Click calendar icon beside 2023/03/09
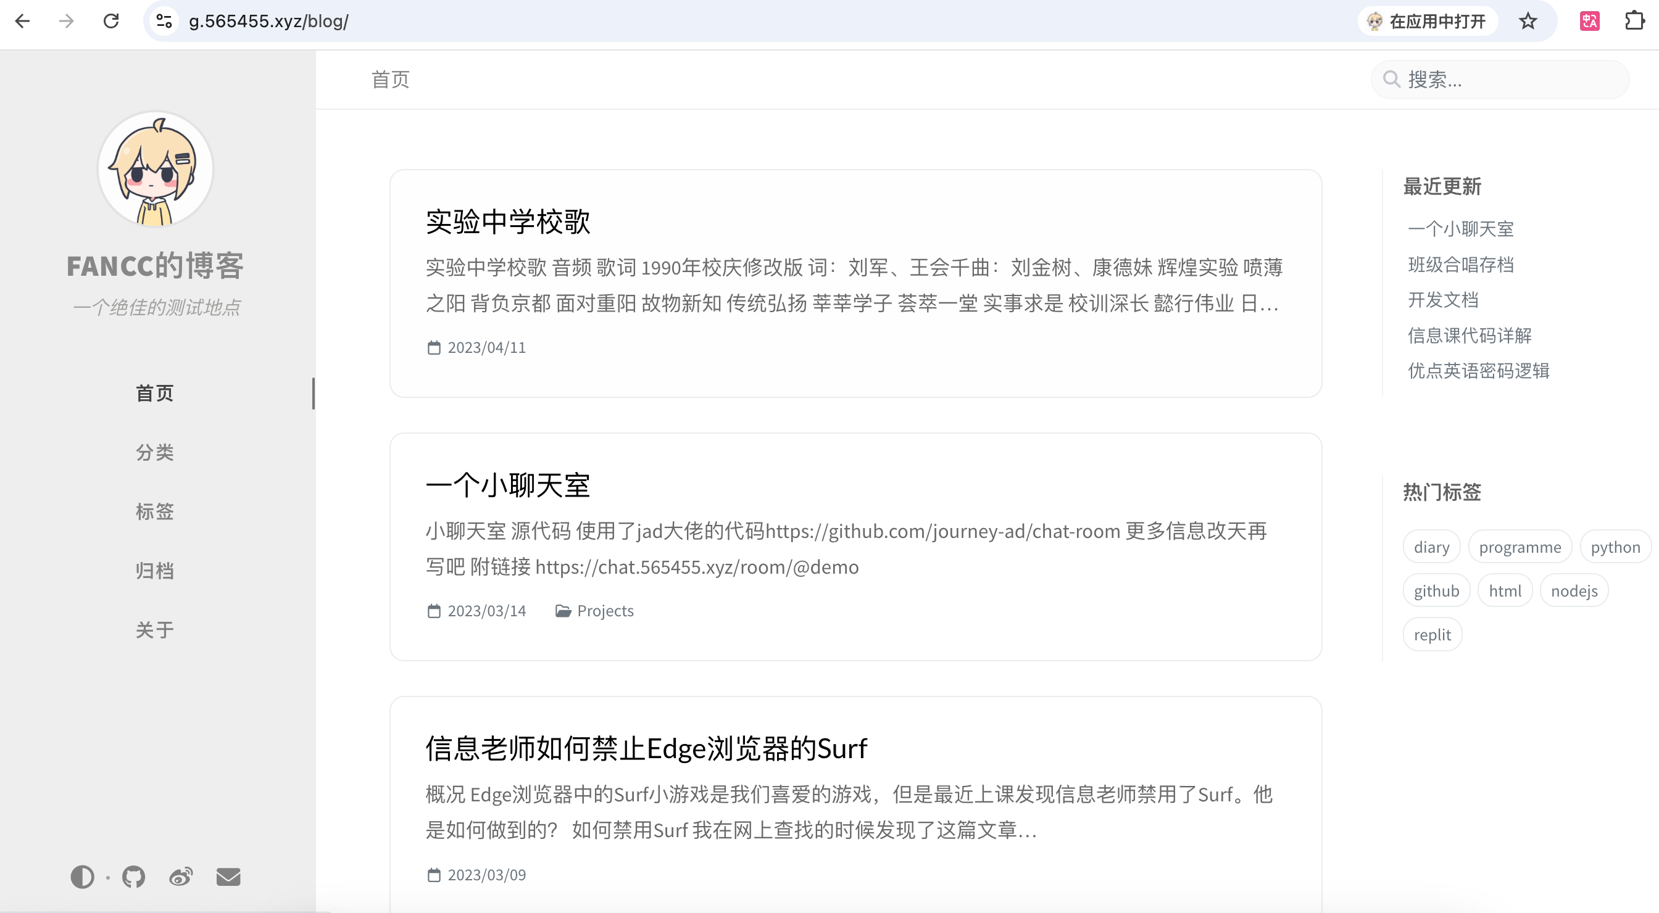 tap(434, 875)
